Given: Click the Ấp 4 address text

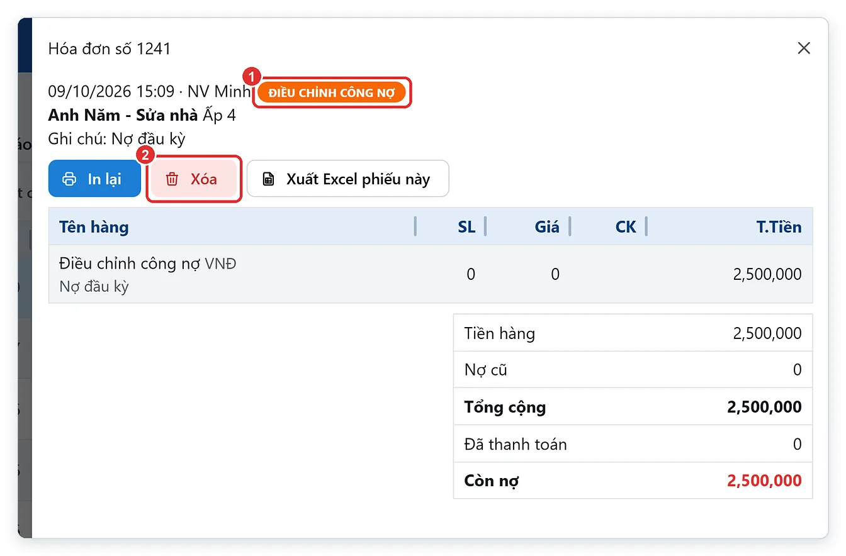Looking at the screenshot, I should 219,116.
